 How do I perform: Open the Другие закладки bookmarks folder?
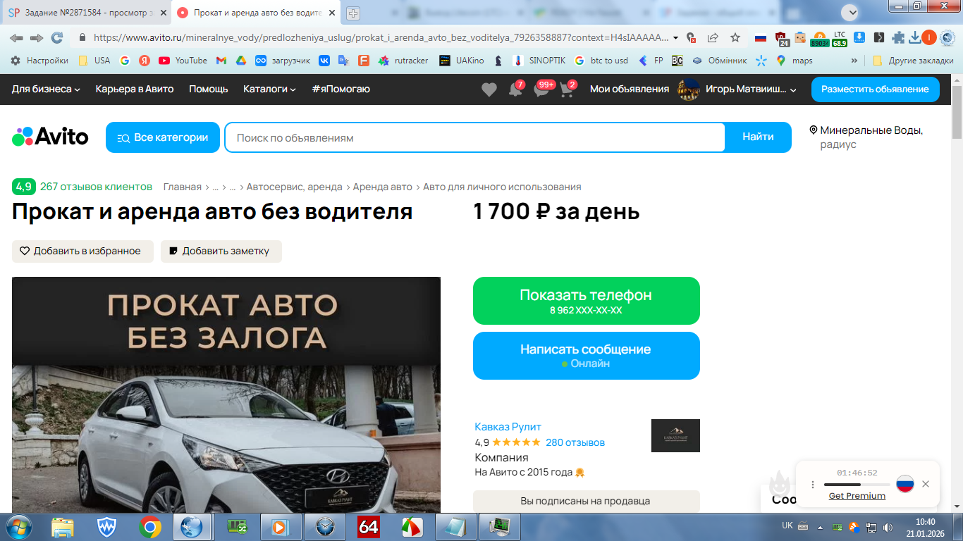coord(913,61)
